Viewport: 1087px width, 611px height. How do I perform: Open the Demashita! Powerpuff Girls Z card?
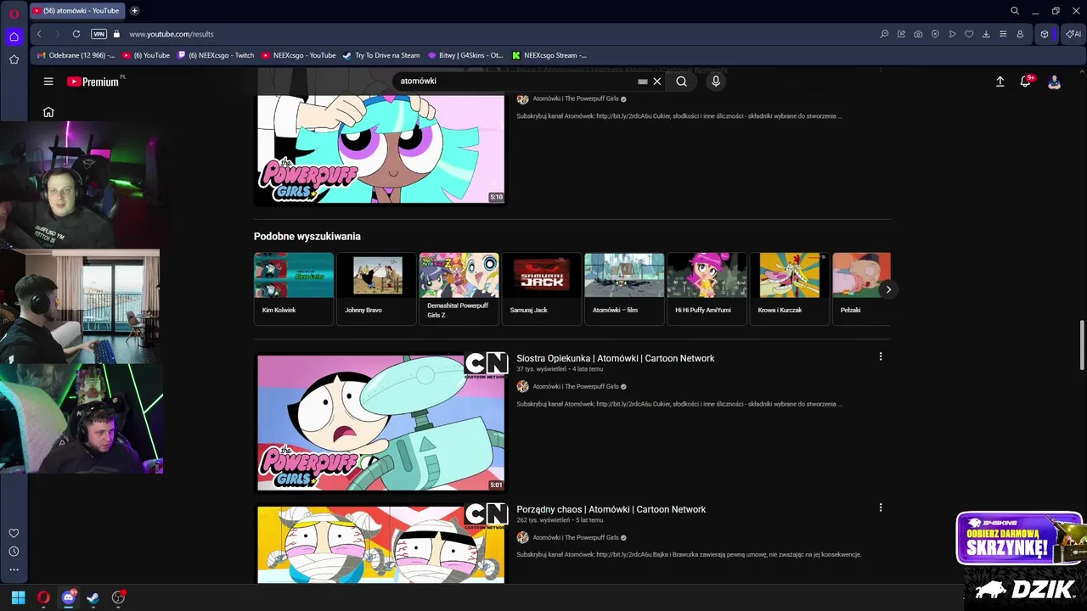pyautogui.click(x=459, y=289)
